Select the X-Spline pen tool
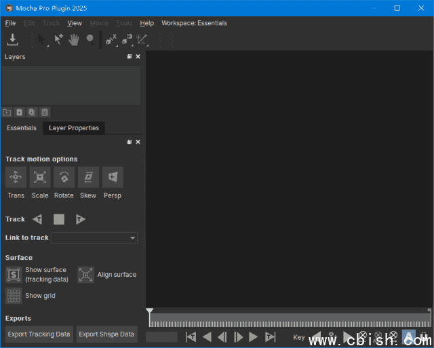 111,39
